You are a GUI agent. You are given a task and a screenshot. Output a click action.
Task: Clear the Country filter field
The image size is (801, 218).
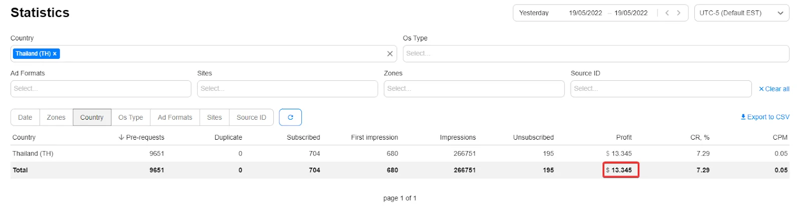(x=390, y=54)
